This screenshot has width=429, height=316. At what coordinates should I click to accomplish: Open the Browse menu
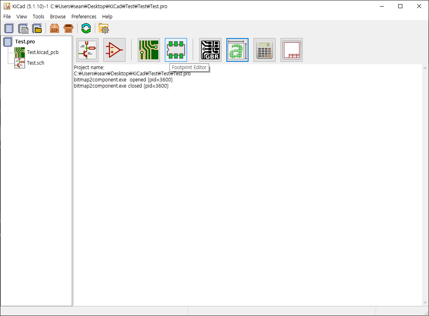click(x=58, y=17)
